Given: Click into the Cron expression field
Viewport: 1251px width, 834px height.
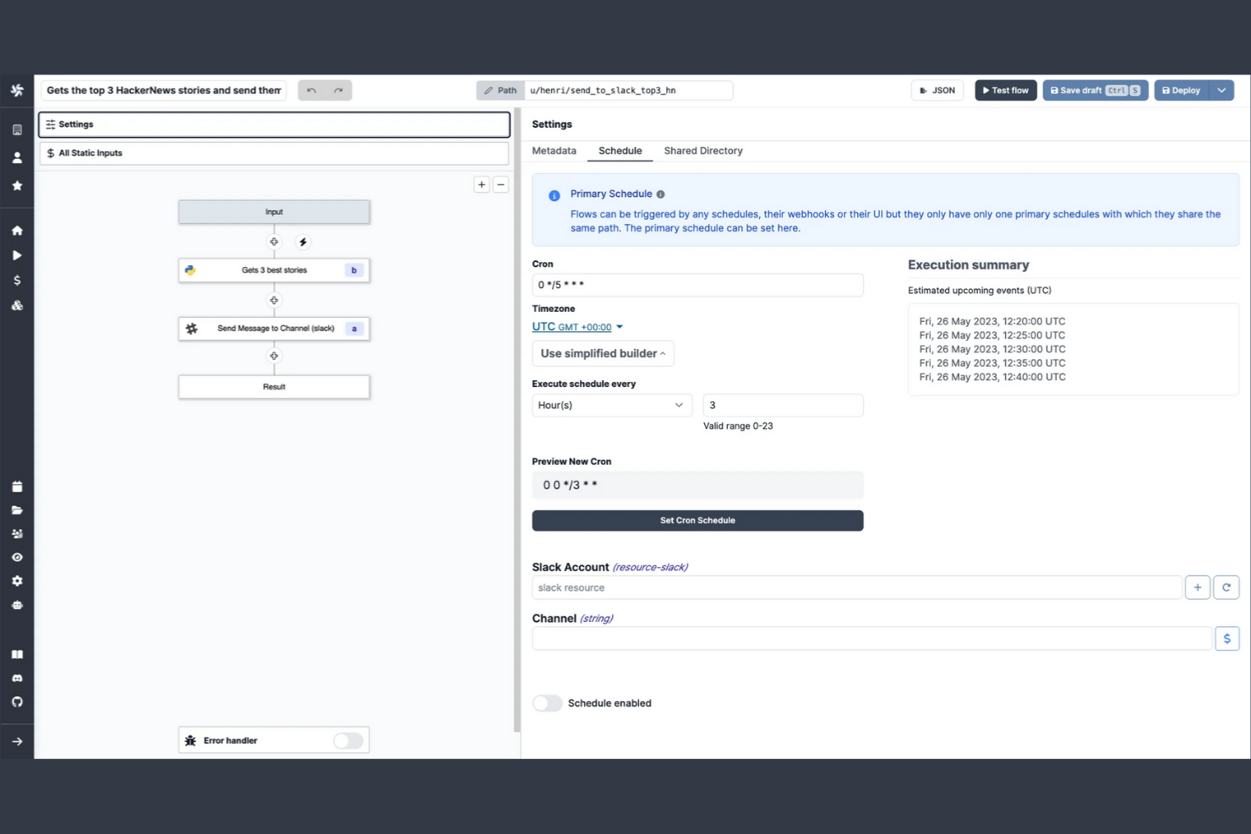Looking at the screenshot, I should (697, 285).
